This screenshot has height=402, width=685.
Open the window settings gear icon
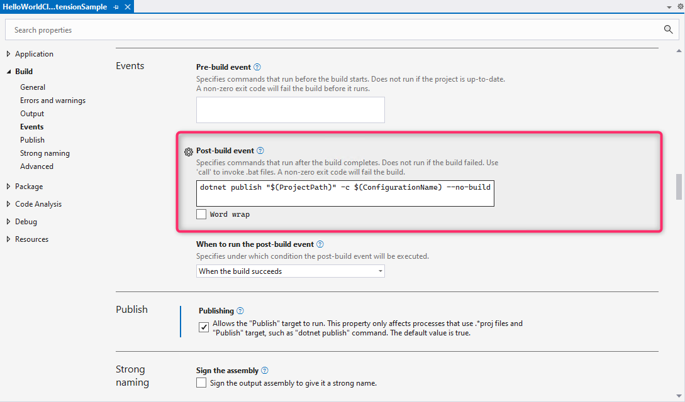coord(680,6)
